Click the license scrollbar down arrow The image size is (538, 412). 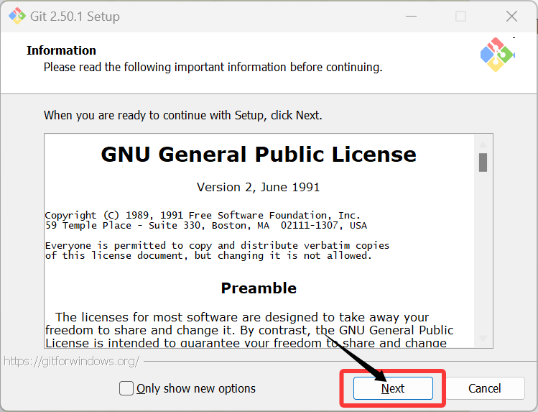tap(483, 338)
